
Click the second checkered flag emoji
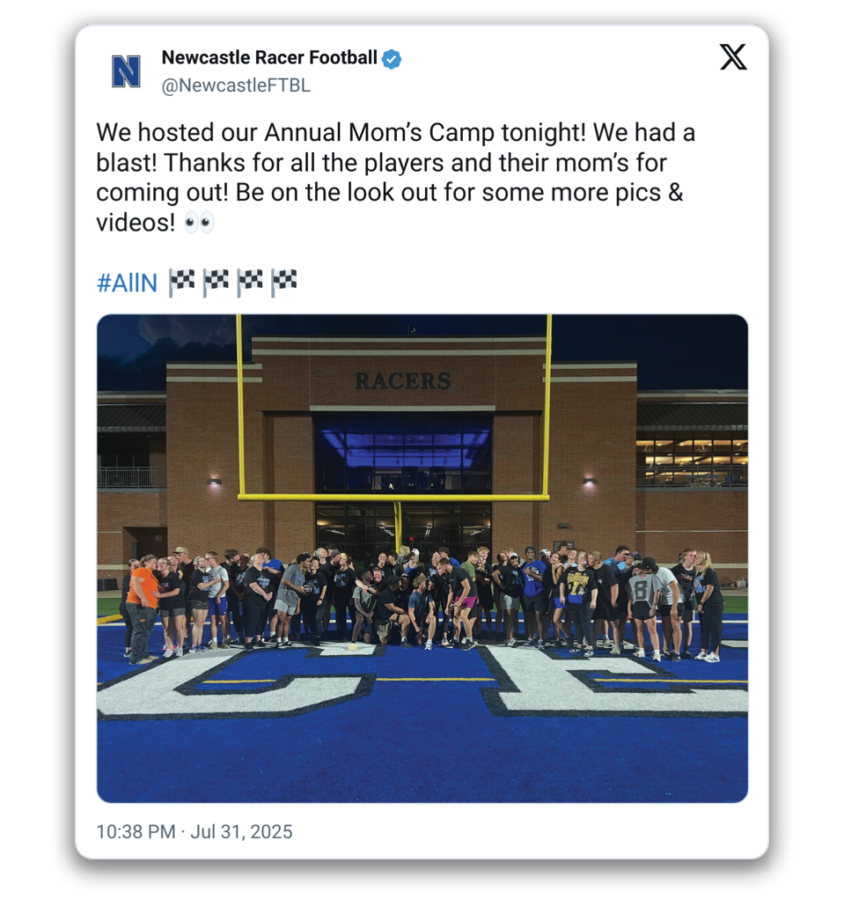pyautogui.click(x=216, y=283)
